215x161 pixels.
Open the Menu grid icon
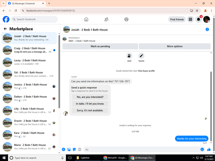(x=190, y=19)
